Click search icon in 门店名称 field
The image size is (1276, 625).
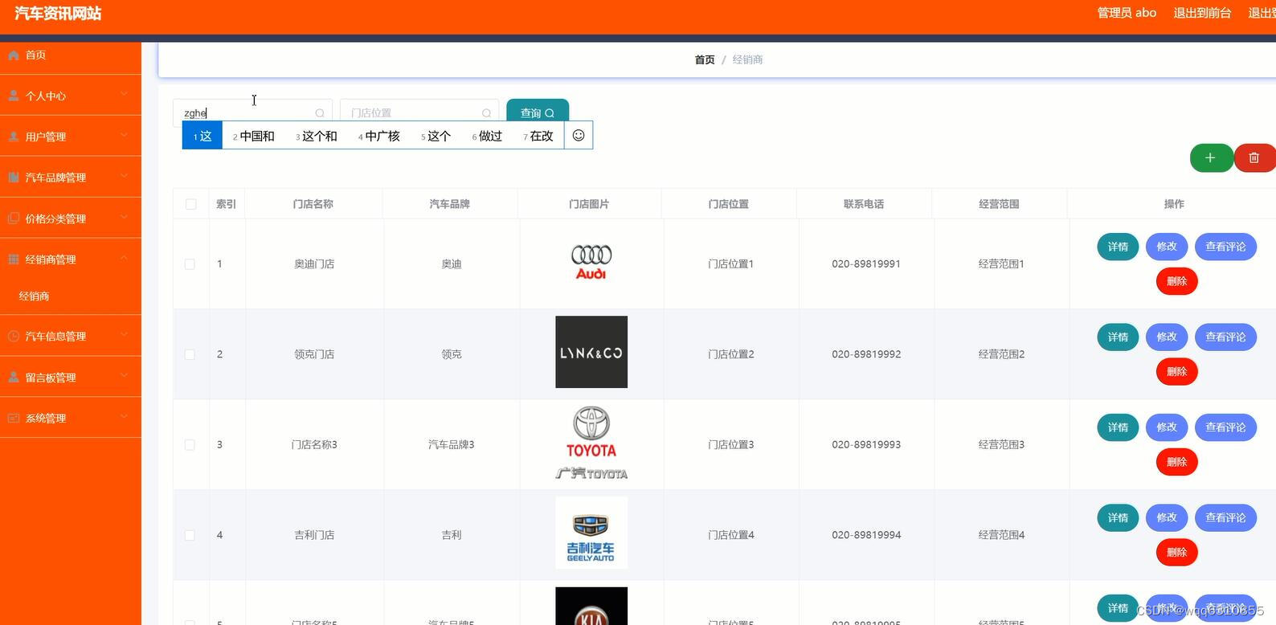click(320, 113)
